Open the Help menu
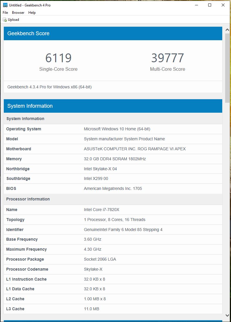Screen dimensions: 231x322 (x=32, y=13)
